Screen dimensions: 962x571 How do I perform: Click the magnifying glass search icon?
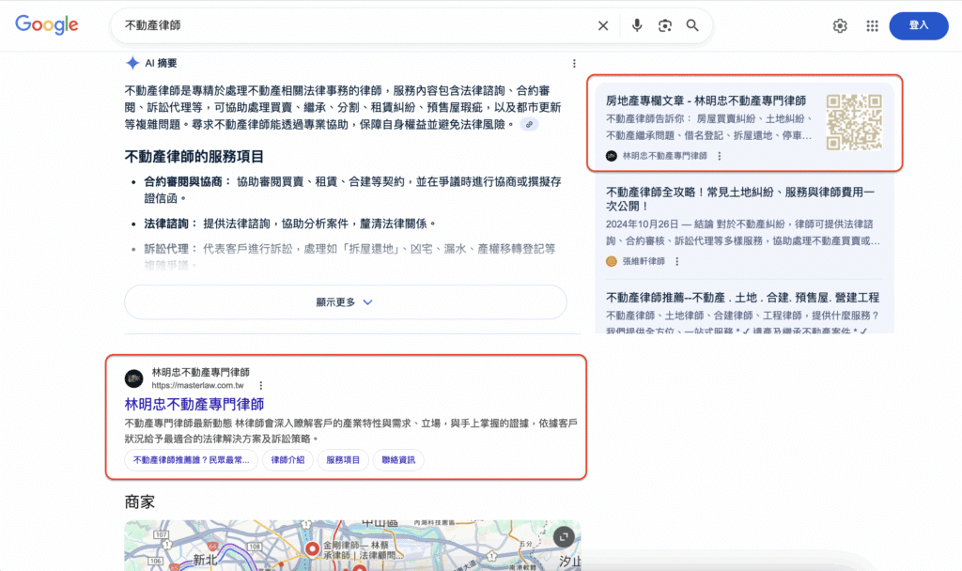[x=692, y=25]
